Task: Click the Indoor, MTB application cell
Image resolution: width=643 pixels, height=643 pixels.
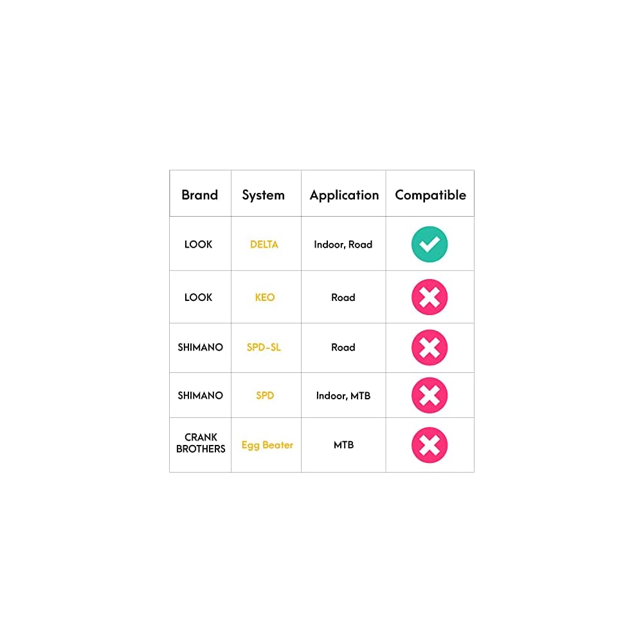Action: [x=343, y=395]
